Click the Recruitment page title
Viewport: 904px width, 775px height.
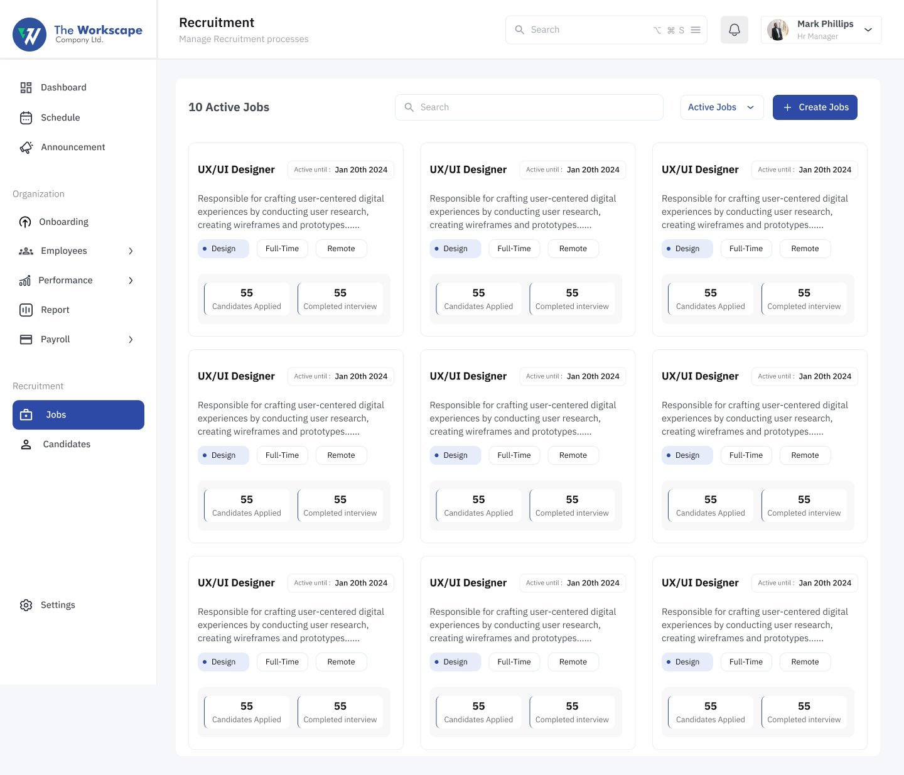click(x=217, y=23)
